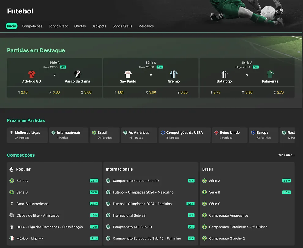Switch to the Jackpots tab

pos(99,26)
